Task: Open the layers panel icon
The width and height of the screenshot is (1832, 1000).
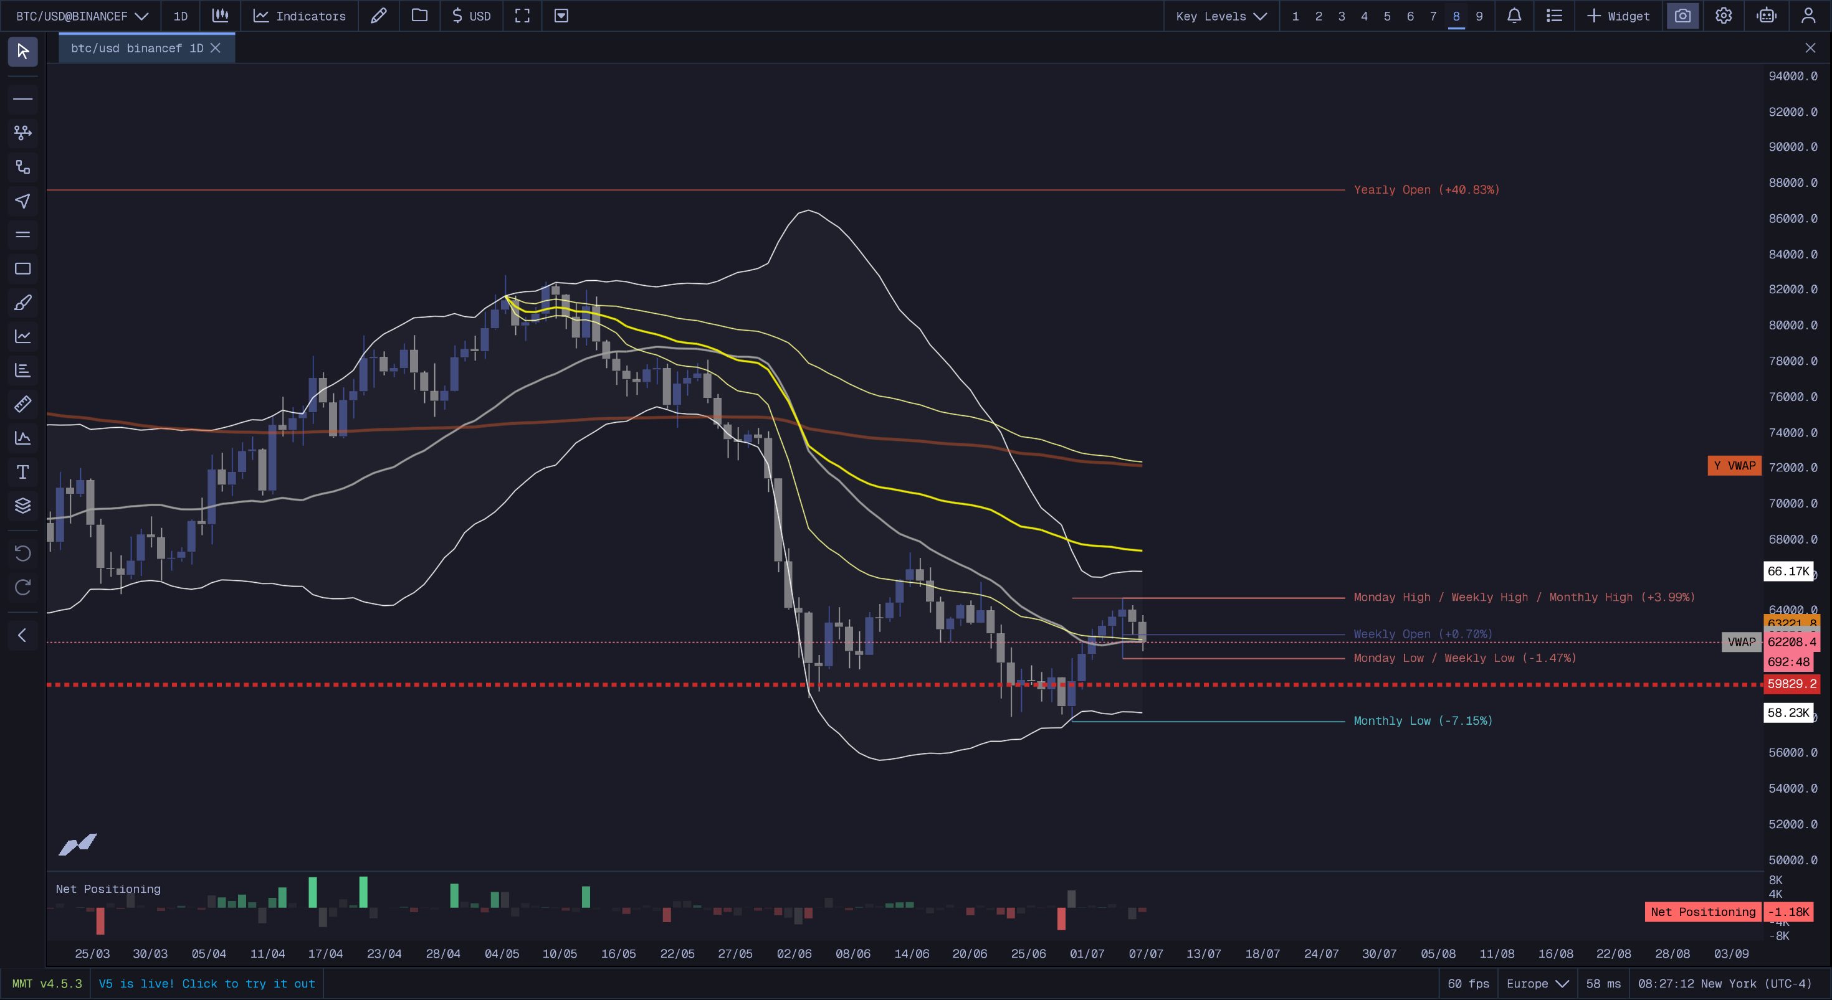Action: 23,506
